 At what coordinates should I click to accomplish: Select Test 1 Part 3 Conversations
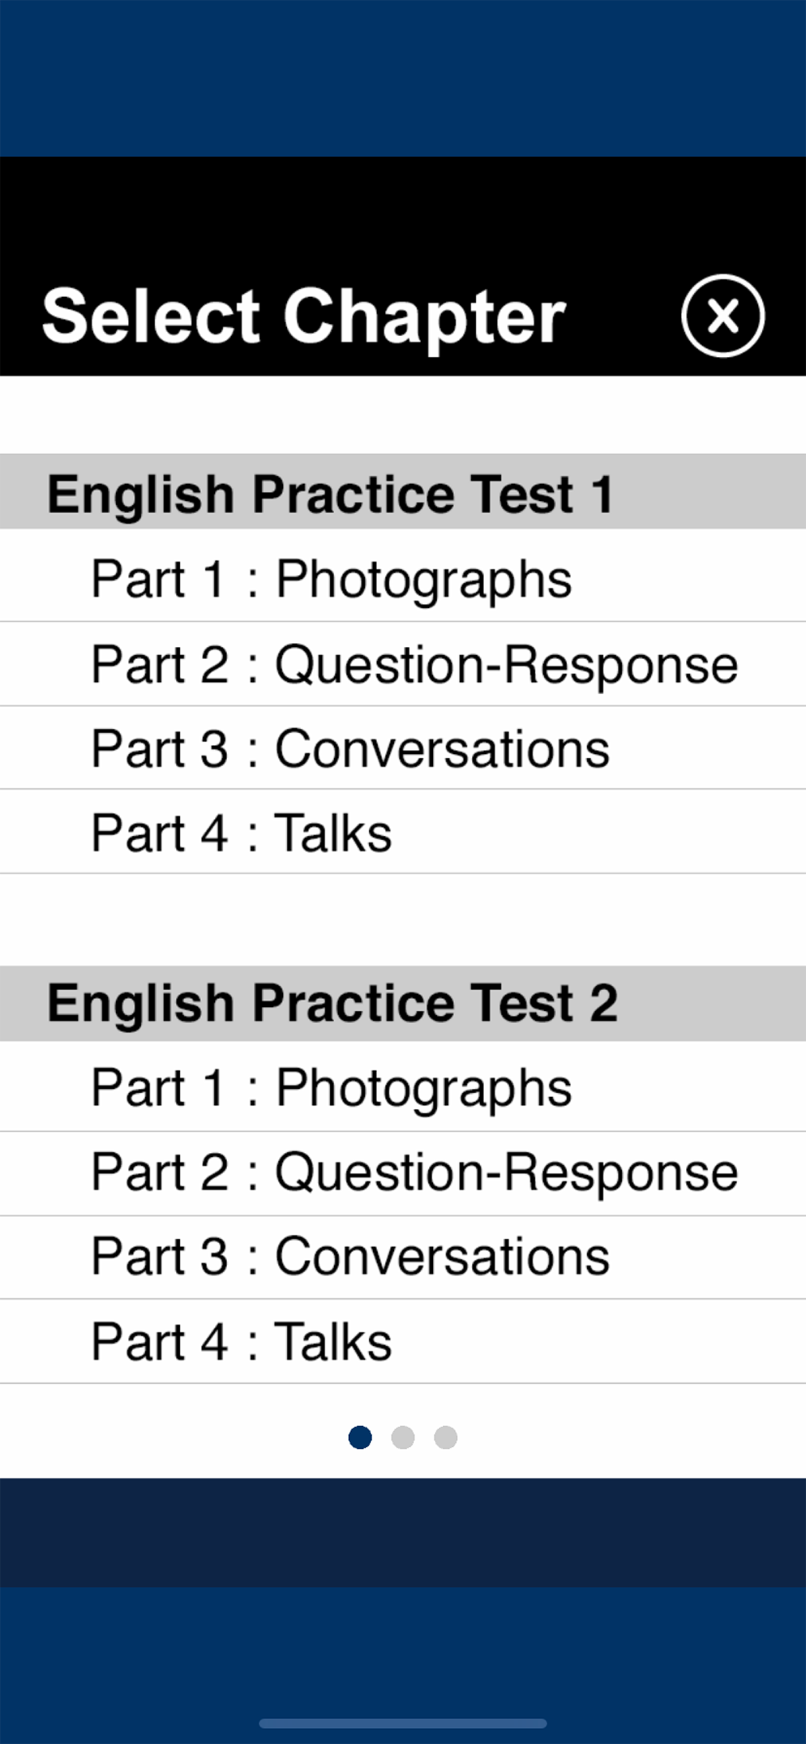tap(403, 748)
